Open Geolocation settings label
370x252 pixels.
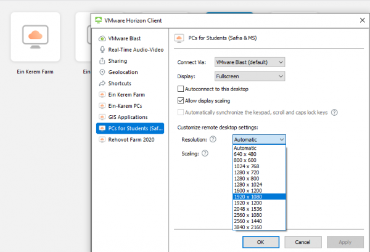tap(123, 72)
